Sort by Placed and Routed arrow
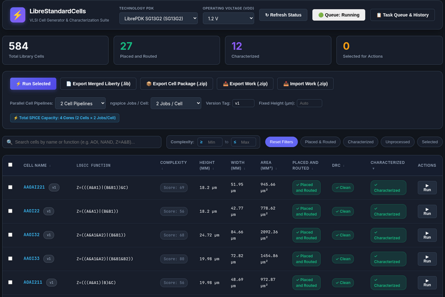This screenshot has width=445, height=297. click(313, 168)
